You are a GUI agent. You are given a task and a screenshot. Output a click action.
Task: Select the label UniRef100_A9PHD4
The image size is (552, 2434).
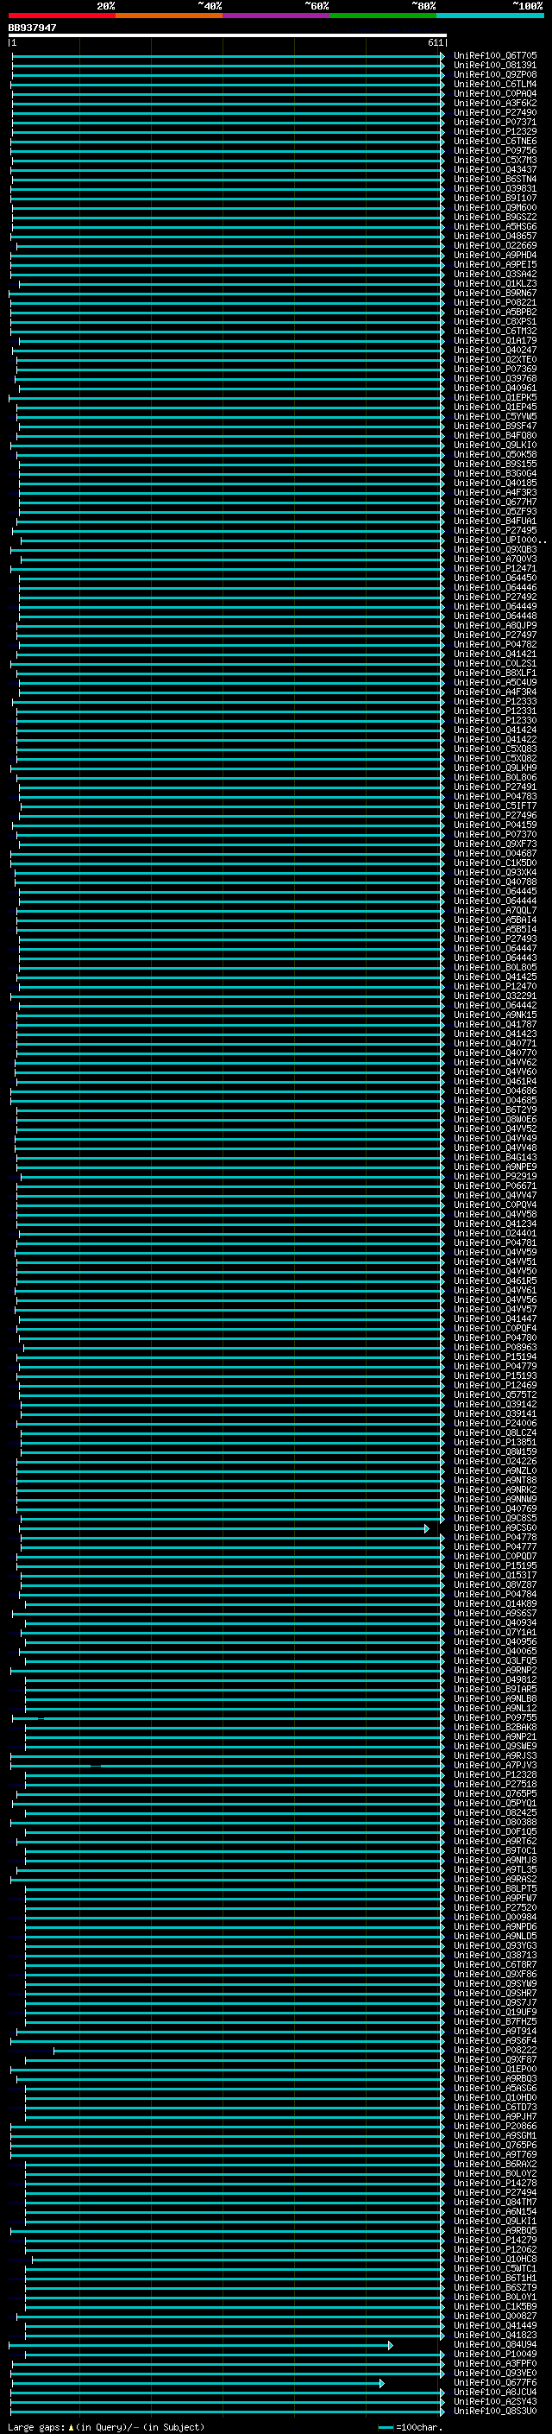point(494,255)
